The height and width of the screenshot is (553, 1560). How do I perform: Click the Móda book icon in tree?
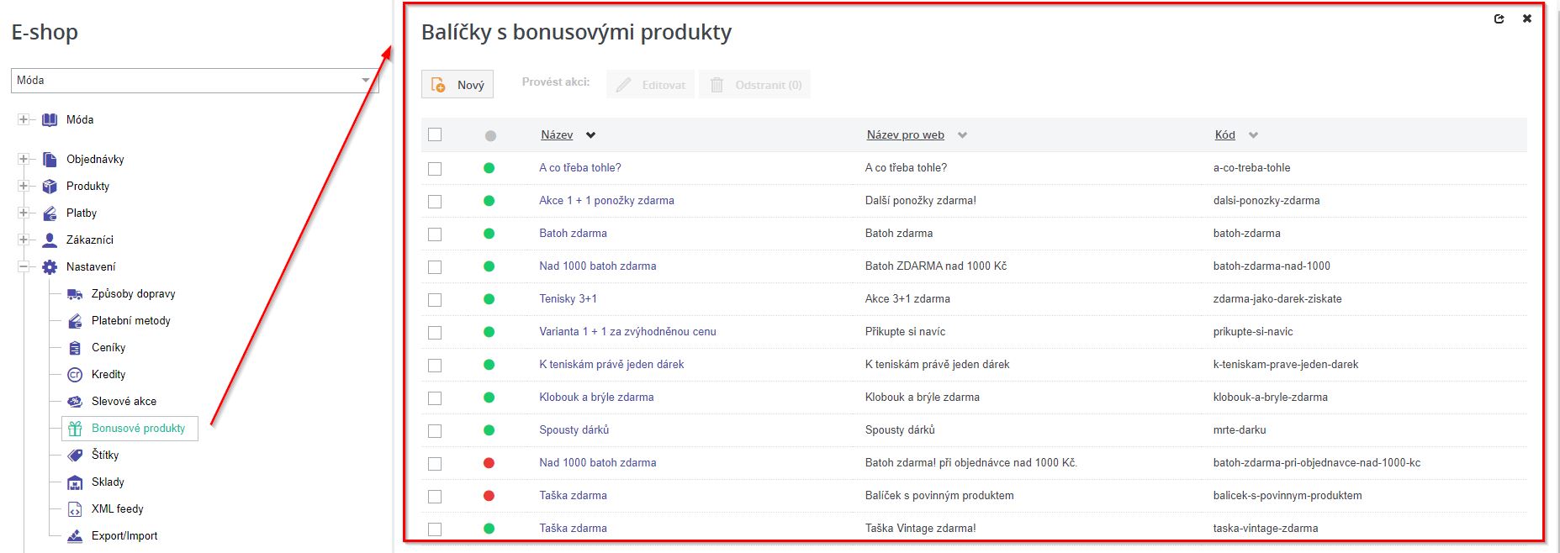coord(50,119)
